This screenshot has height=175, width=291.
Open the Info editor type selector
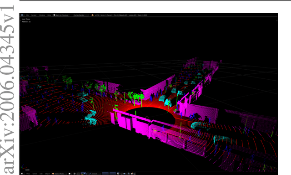[x=22, y=15]
